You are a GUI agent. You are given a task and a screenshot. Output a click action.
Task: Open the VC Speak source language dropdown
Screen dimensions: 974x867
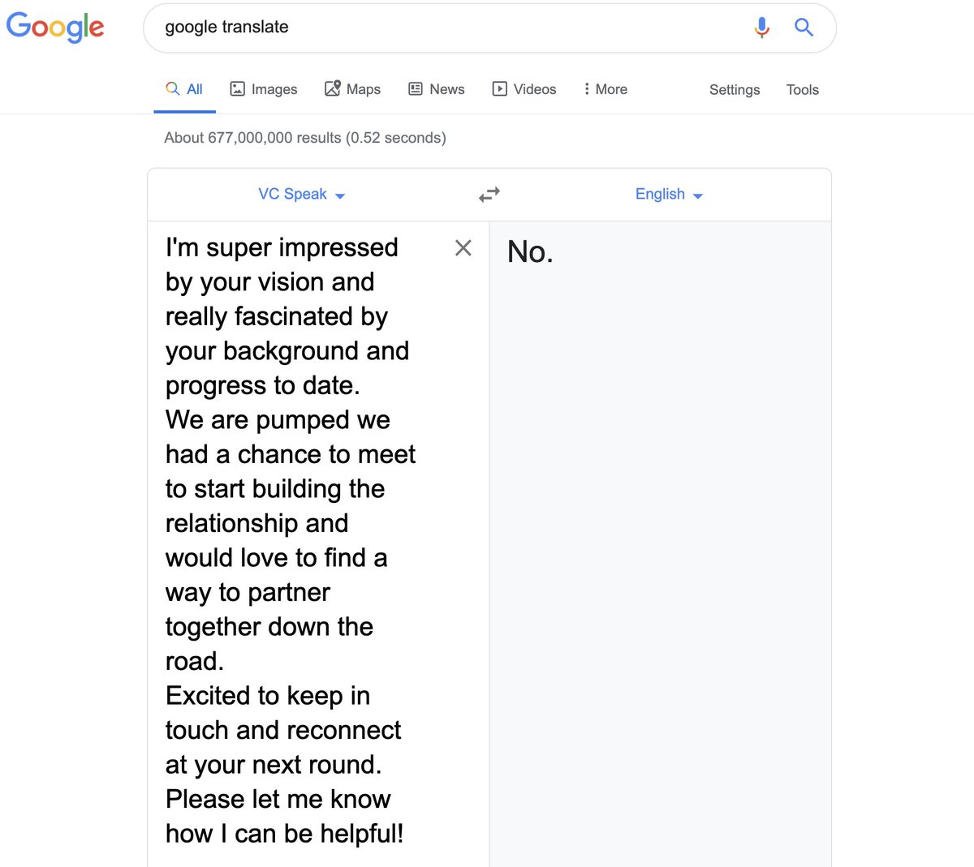[x=302, y=195]
